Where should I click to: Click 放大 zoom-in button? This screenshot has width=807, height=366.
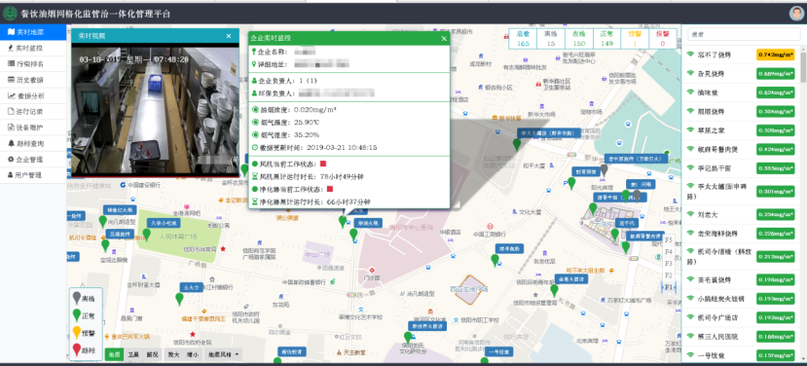pyautogui.click(x=173, y=354)
